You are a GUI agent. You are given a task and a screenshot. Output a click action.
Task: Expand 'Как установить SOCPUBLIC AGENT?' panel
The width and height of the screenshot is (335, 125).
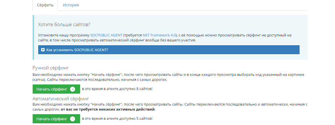(169, 50)
